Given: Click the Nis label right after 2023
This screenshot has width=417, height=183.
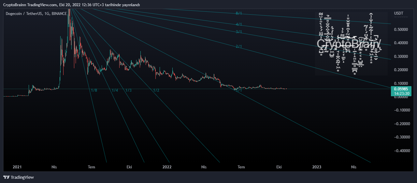Looking at the screenshot, I should click(x=354, y=167).
